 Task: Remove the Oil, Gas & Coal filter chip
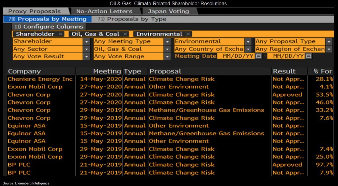coord(125,34)
